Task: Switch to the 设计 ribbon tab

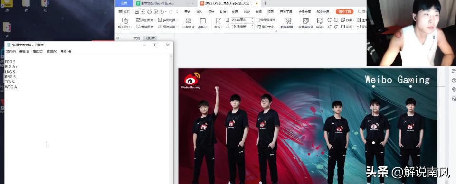Action: (x=211, y=12)
